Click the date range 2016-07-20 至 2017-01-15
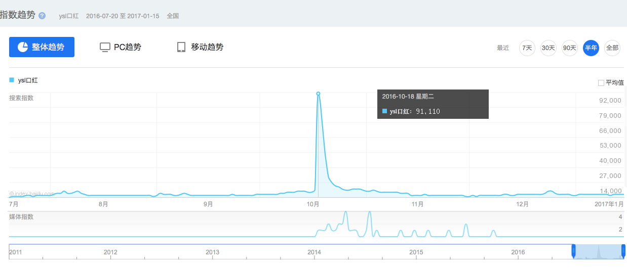The width and height of the screenshot is (627, 268). pyautogui.click(x=123, y=16)
